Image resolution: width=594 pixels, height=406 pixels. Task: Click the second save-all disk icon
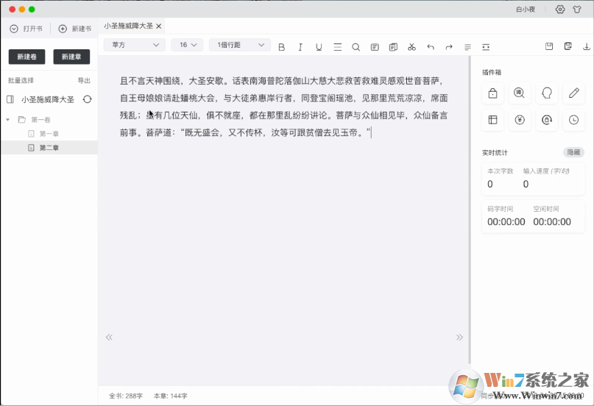[568, 46]
